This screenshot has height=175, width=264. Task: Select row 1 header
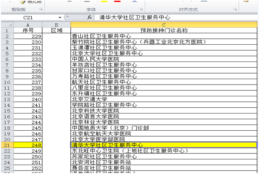pyautogui.click(x=7, y=30)
